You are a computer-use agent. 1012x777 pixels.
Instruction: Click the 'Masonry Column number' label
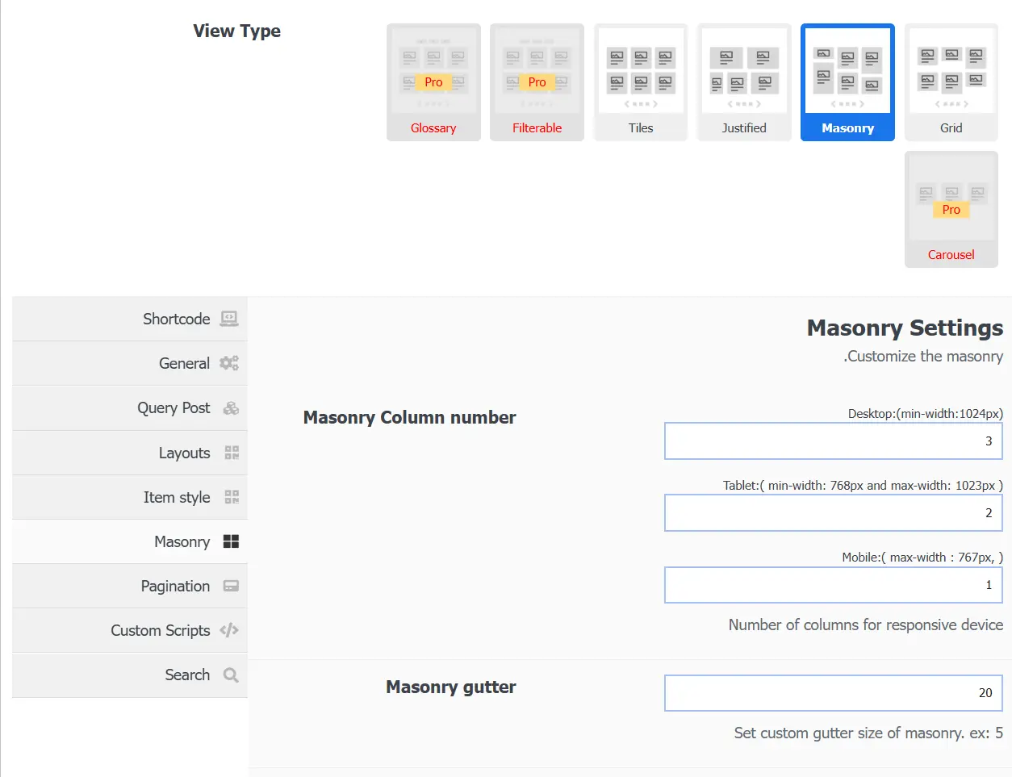[x=409, y=417]
